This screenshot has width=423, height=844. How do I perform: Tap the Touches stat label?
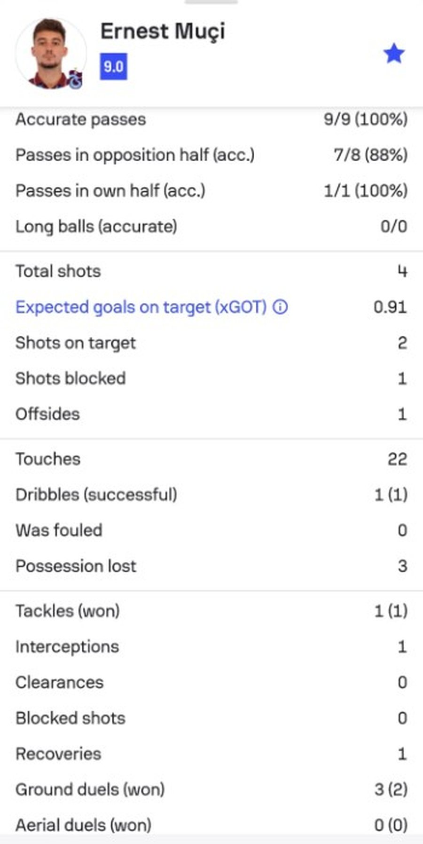pyautogui.click(x=48, y=459)
